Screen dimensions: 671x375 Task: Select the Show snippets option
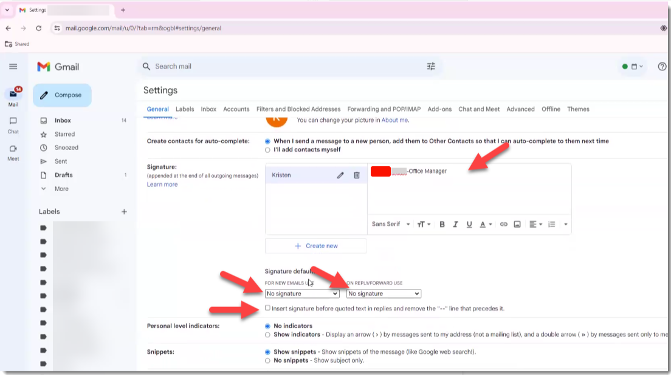click(x=267, y=353)
